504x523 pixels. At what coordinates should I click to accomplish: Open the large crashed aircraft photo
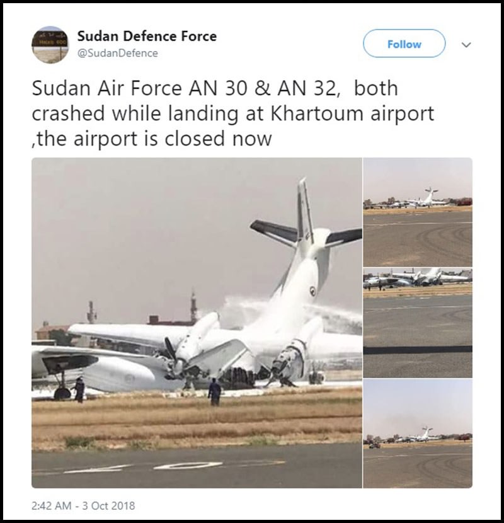(x=197, y=323)
